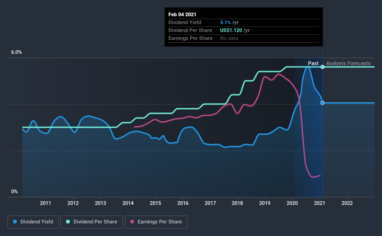Click the 2014 label on the x-axis
The height and width of the screenshot is (236, 382).
point(128,203)
